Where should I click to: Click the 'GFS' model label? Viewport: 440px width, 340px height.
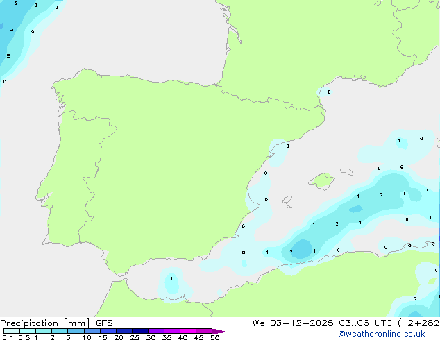click(x=104, y=323)
